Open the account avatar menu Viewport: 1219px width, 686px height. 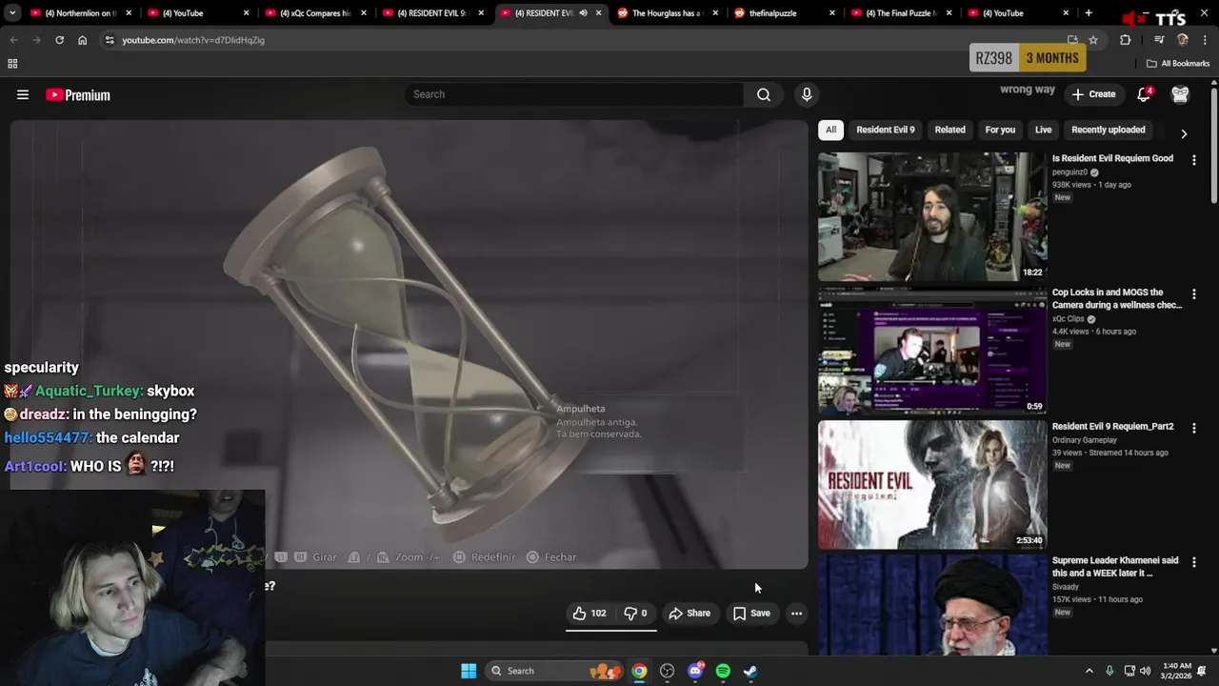(x=1180, y=93)
